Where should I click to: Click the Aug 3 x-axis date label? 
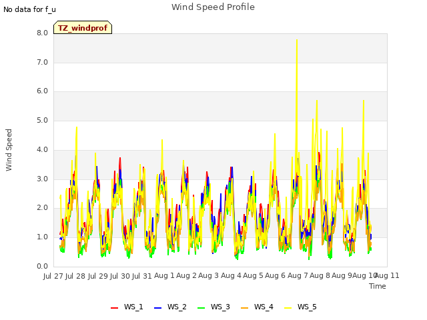pos(209,275)
